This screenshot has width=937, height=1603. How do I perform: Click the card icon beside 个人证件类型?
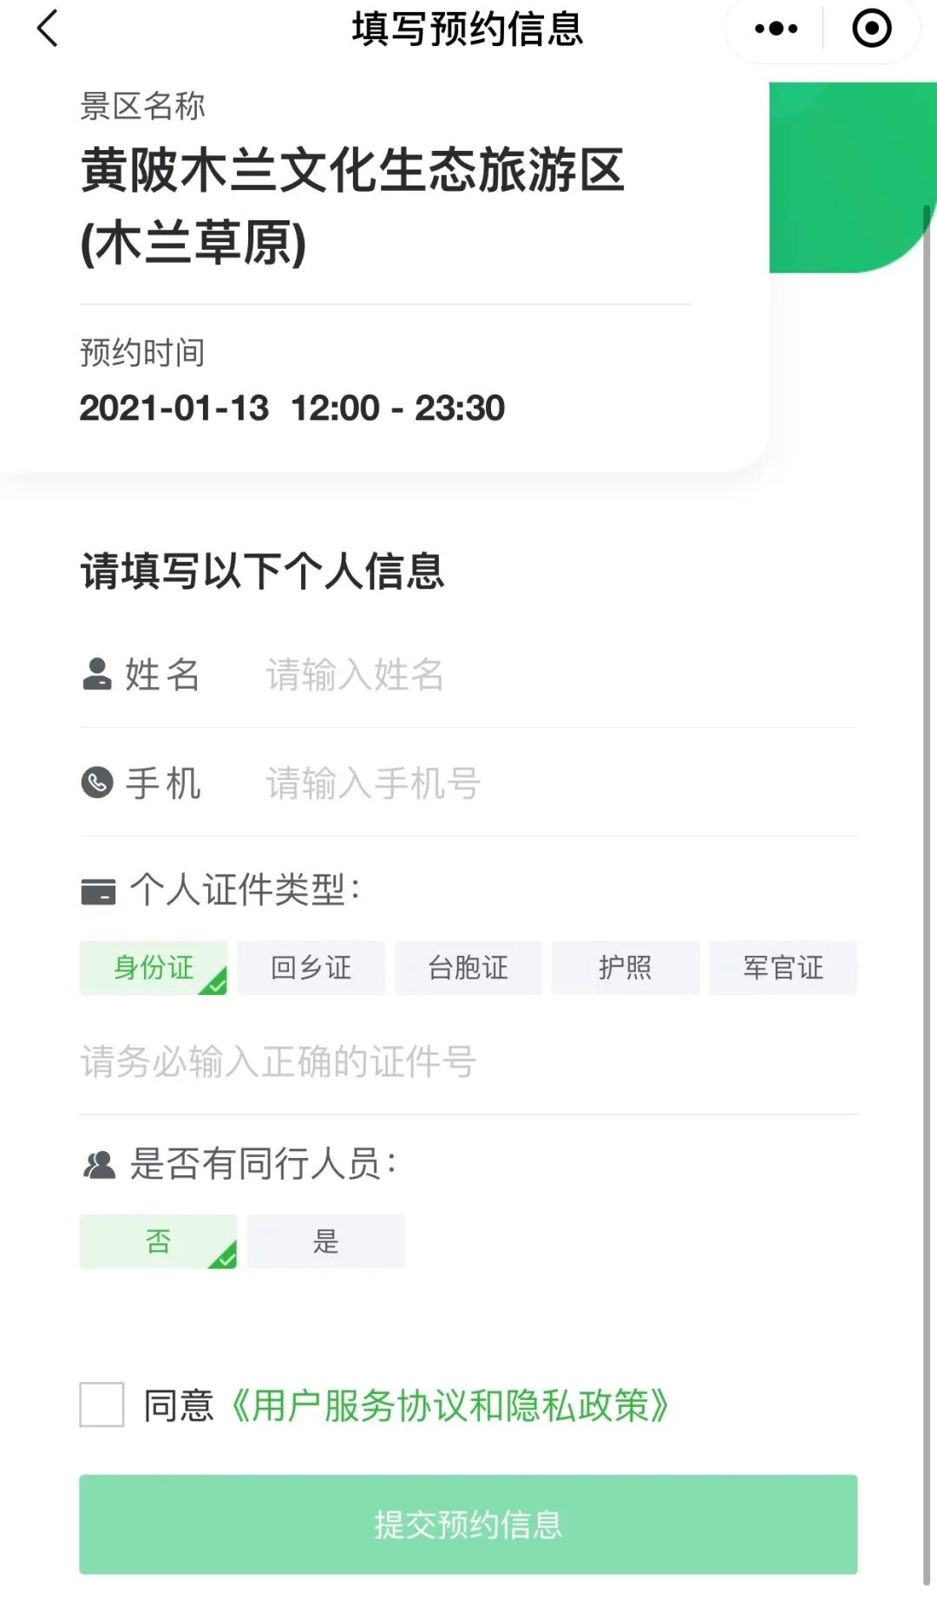(x=97, y=891)
